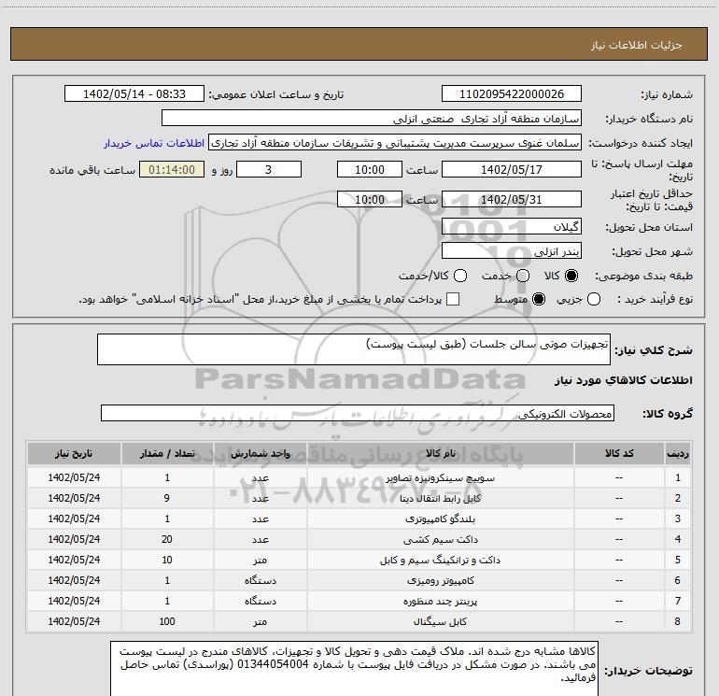This screenshot has height=696, width=719.
Task: Click the کد کالا column header
Action: [619, 454]
